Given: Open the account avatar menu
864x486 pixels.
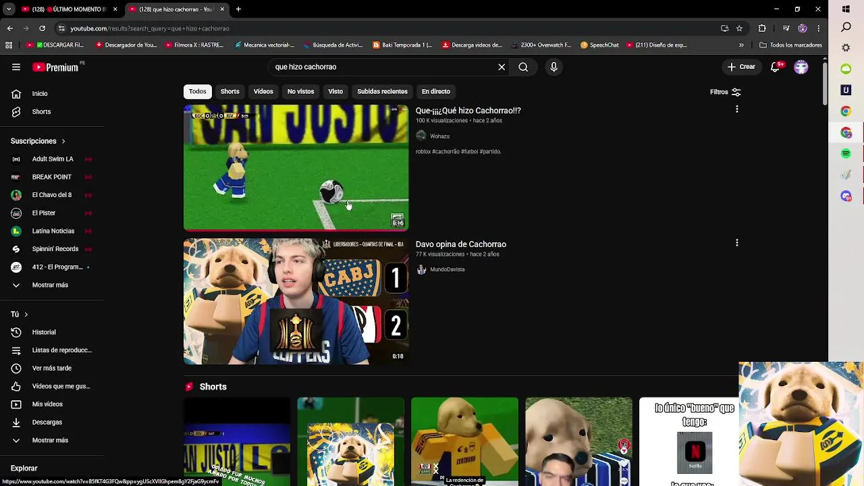Looking at the screenshot, I should 801,67.
